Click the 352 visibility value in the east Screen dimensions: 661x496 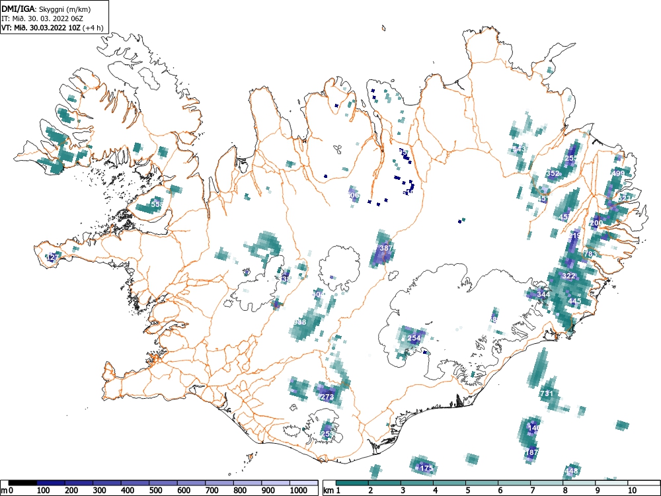553,173
